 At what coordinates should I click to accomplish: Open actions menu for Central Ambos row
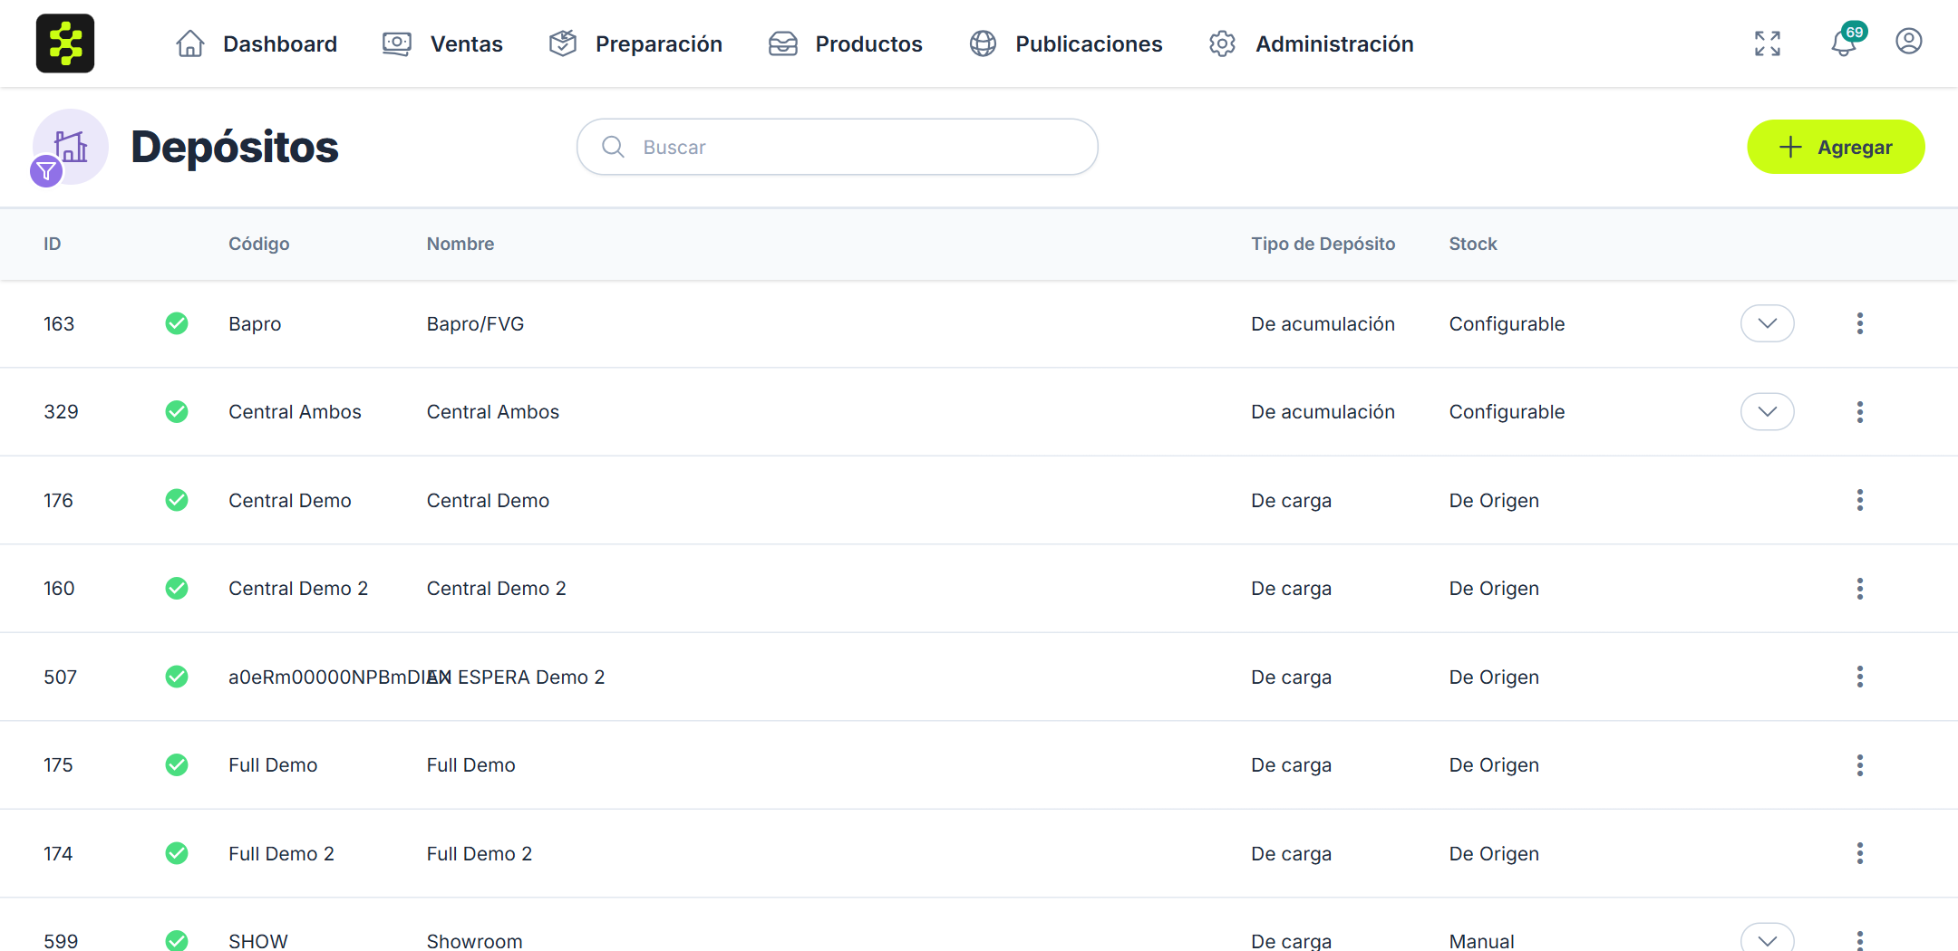pos(1860,412)
